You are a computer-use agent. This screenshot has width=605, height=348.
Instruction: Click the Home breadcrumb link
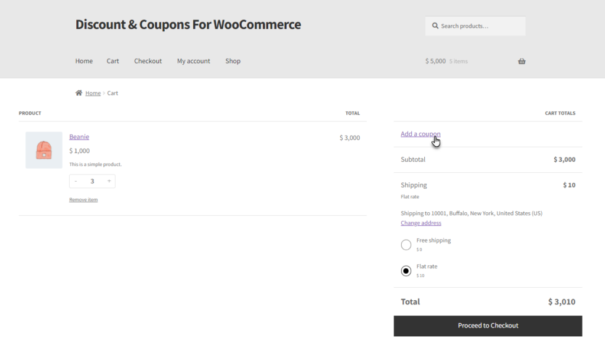coord(93,93)
